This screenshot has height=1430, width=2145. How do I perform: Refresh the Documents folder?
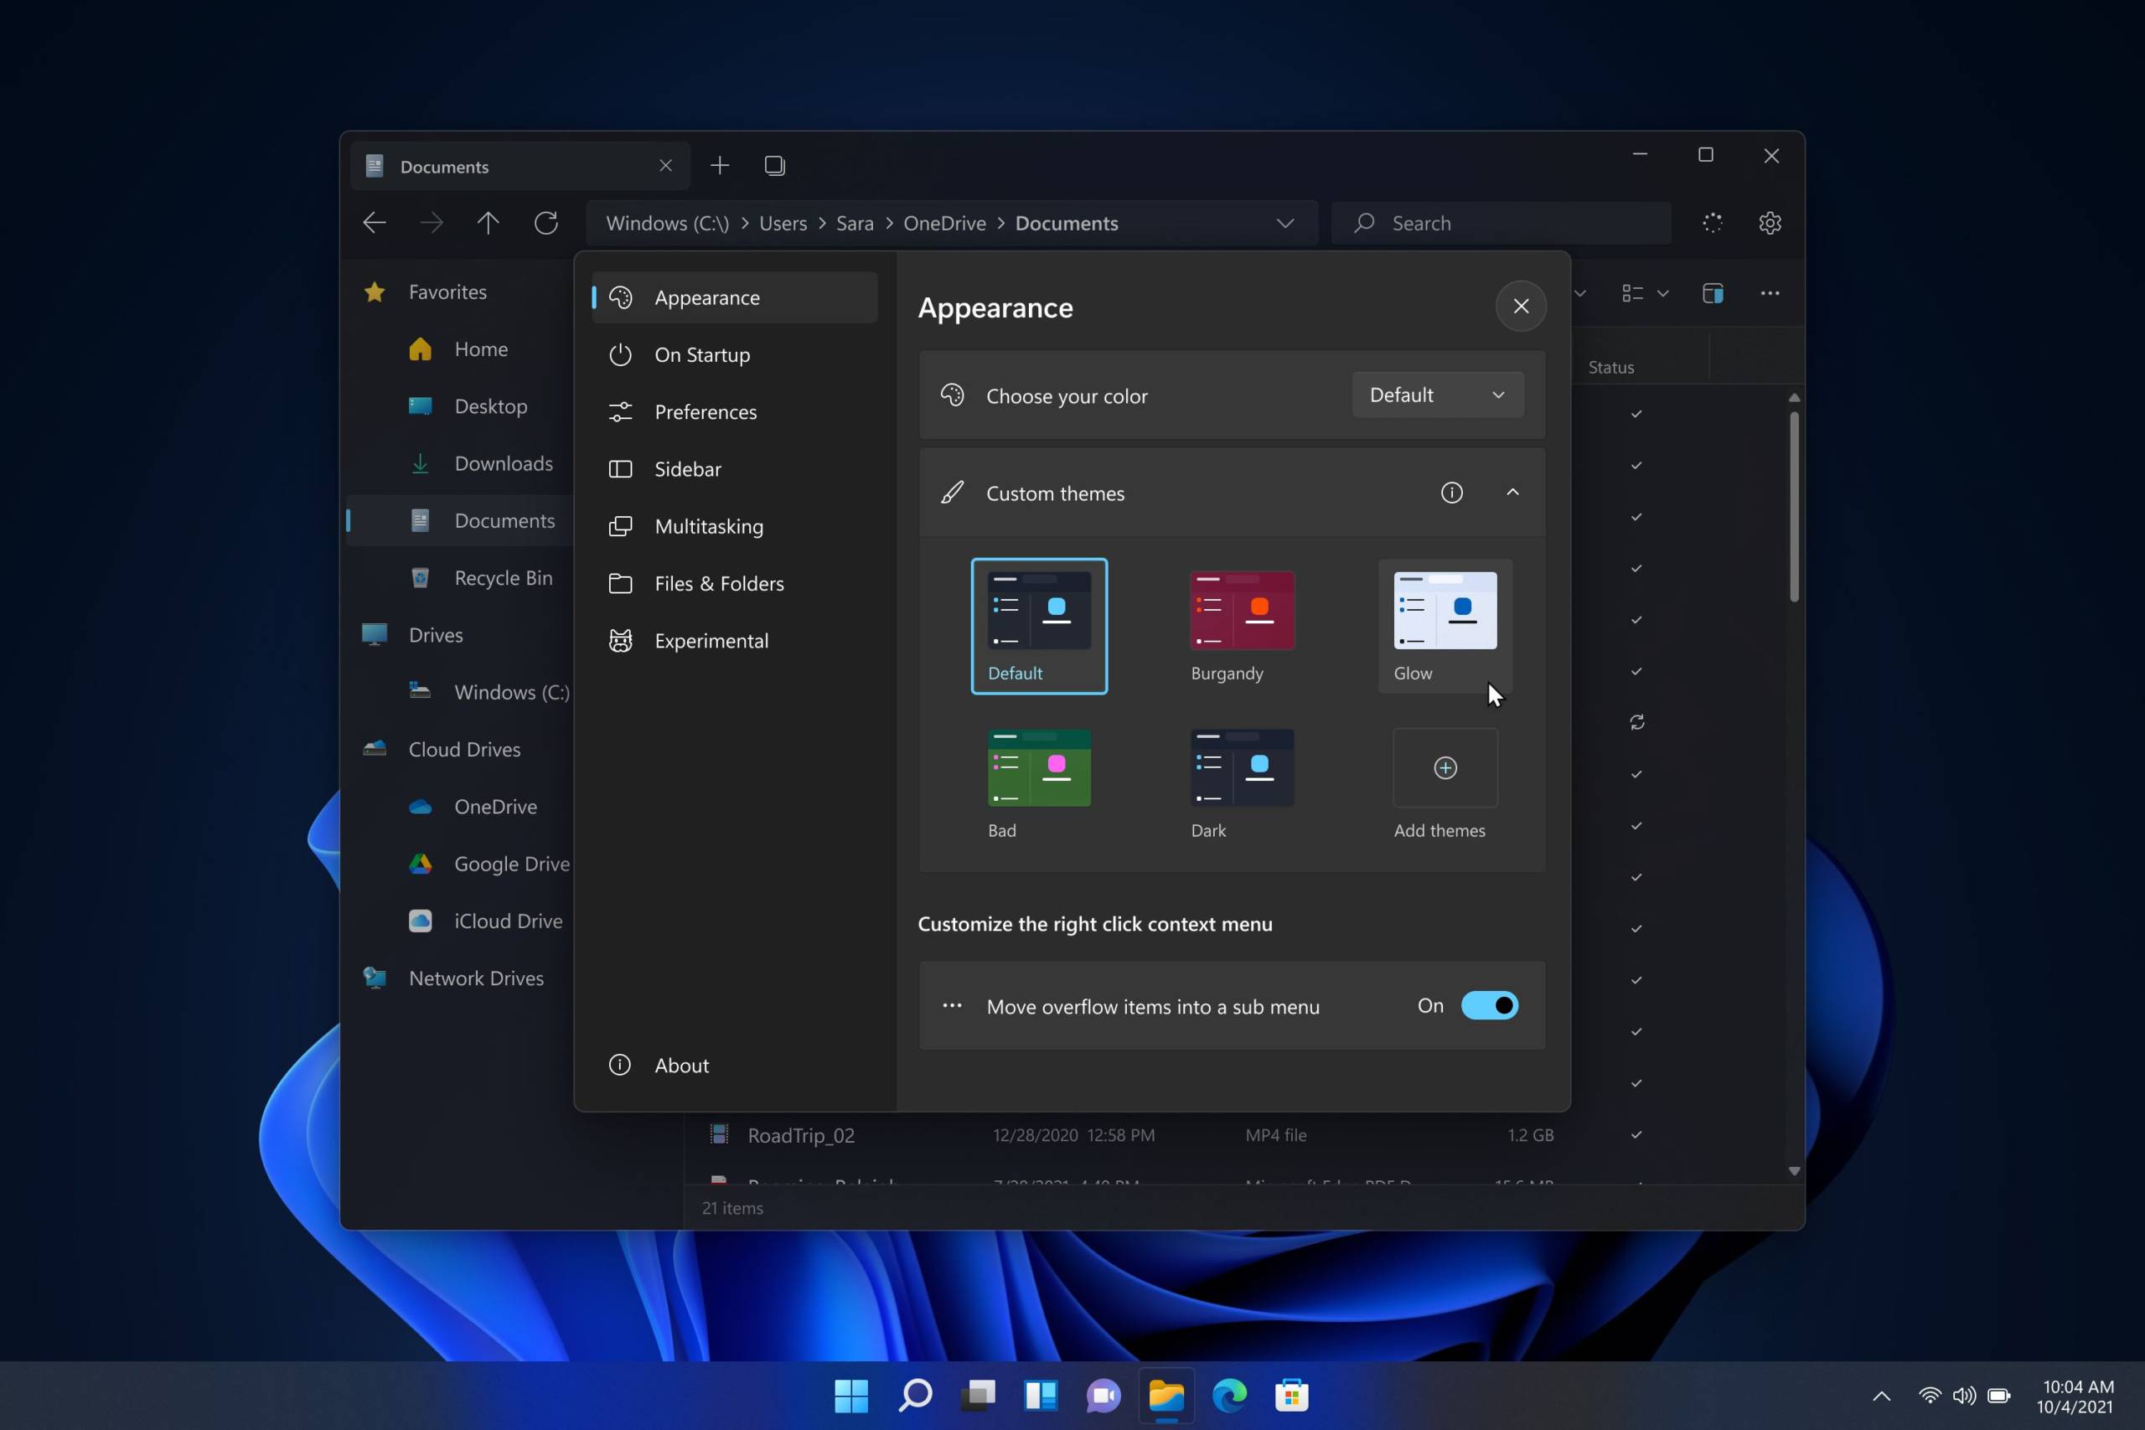(546, 223)
